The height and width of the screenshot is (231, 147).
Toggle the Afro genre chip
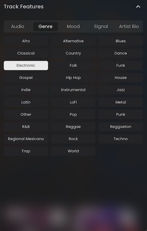click(x=26, y=41)
